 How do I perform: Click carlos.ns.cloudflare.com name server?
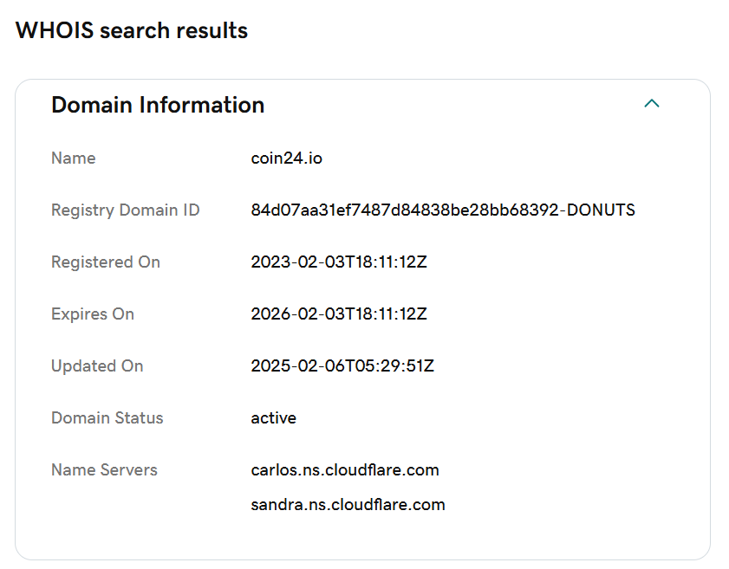tap(345, 470)
